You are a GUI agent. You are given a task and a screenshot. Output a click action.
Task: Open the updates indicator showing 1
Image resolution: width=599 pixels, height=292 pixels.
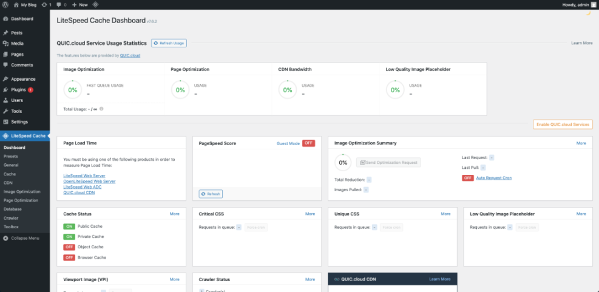[x=46, y=5]
